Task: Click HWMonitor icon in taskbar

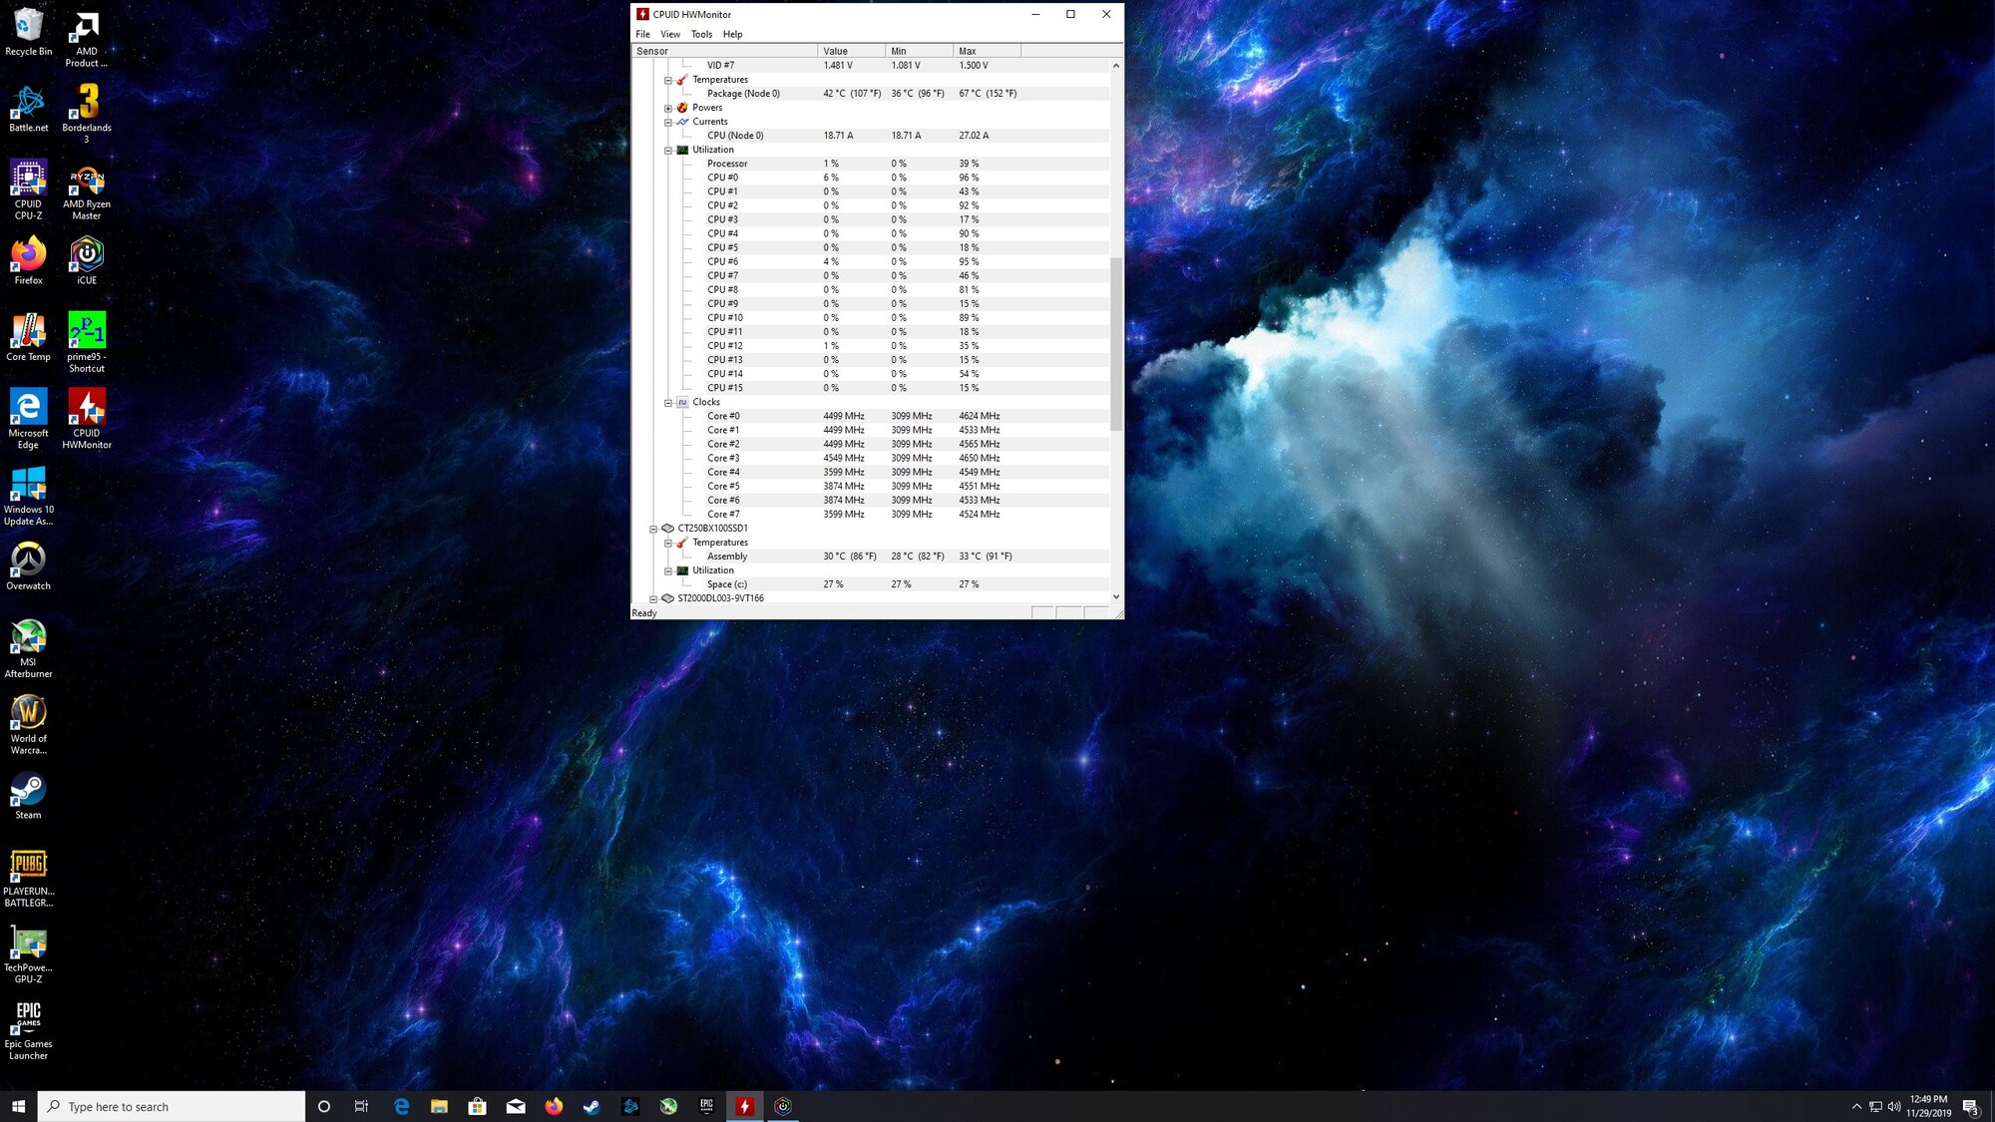Action: (744, 1106)
